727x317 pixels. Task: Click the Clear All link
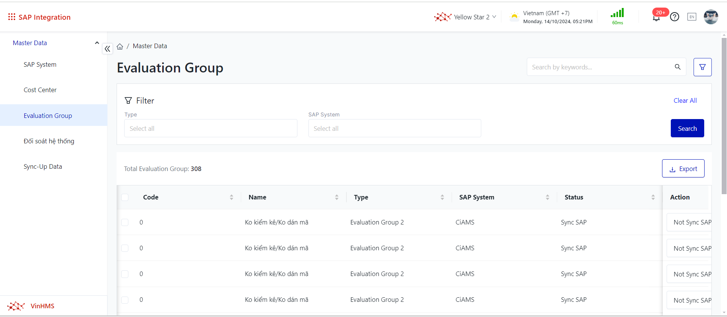click(685, 100)
